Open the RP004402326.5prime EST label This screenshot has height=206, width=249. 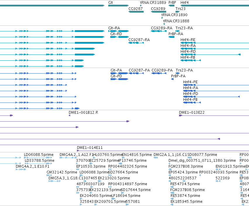pos(128,166)
